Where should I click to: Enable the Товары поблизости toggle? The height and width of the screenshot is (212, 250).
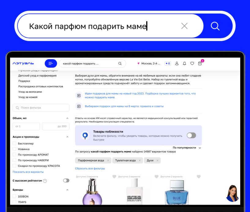click(191, 135)
